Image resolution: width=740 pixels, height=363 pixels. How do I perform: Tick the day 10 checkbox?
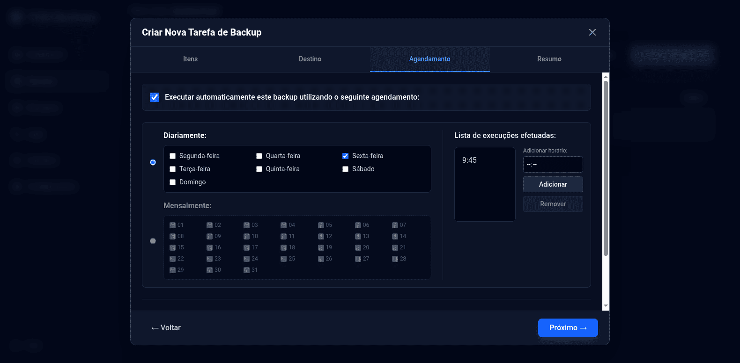point(246,237)
